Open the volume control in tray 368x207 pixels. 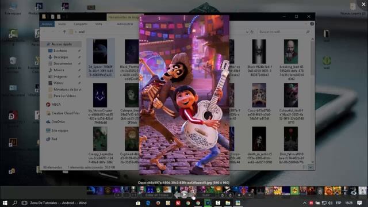click(x=330, y=203)
